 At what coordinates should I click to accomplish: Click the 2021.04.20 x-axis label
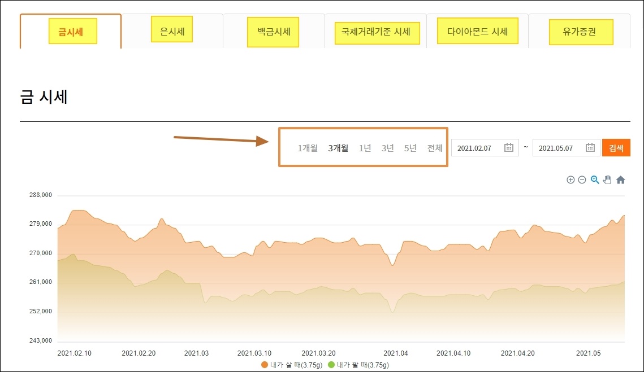(518, 353)
